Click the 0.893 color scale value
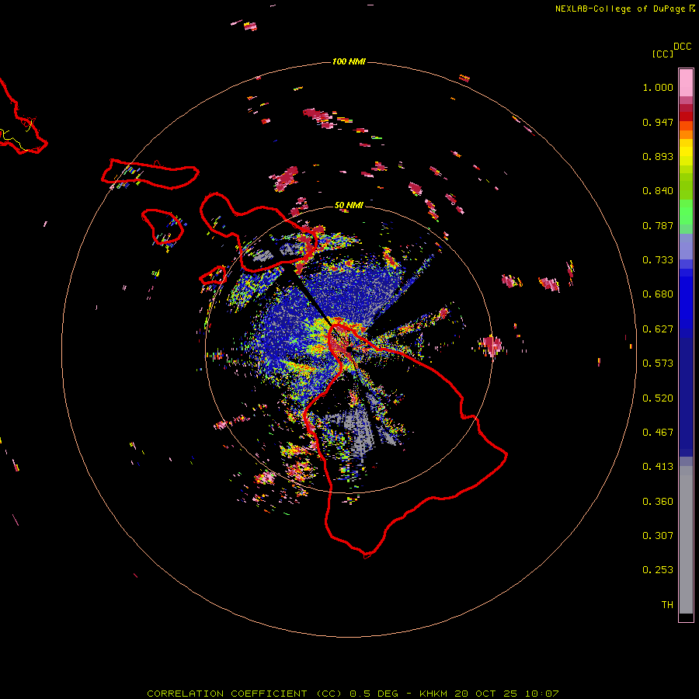The image size is (699, 699). [x=658, y=156]
